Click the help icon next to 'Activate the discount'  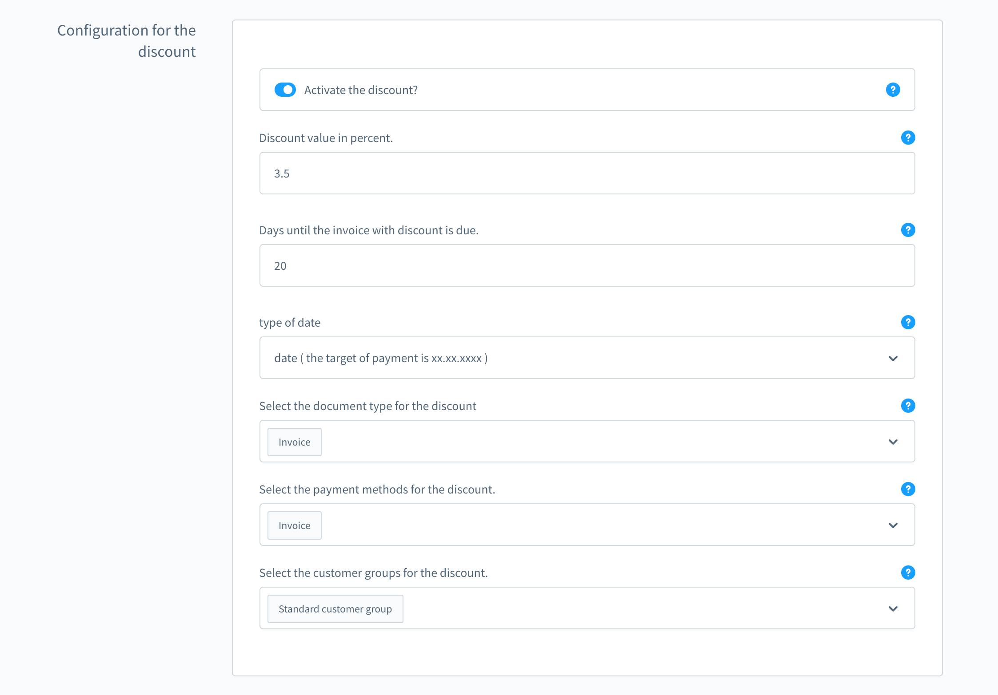tap(893, 89)
